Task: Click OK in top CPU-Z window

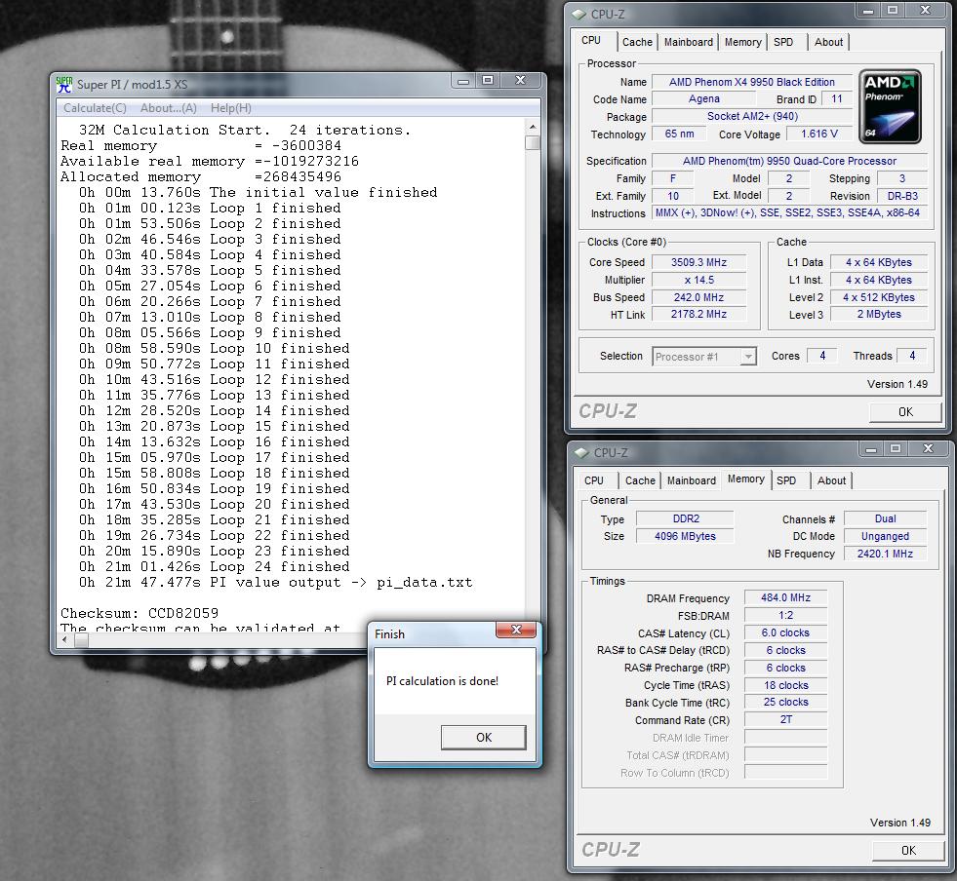Action: (x=905, y=412)
